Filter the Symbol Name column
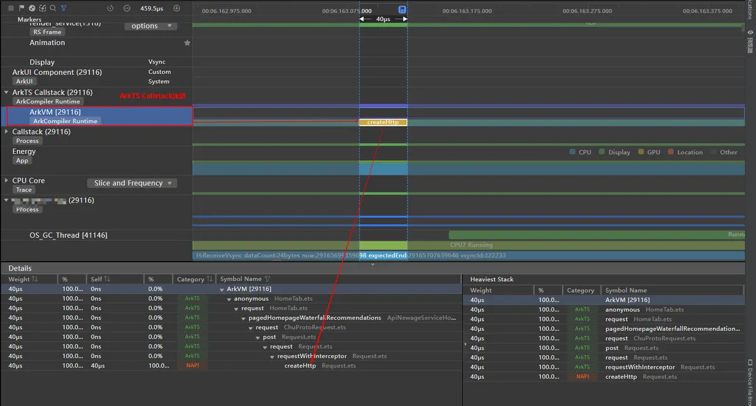The height and width of the screenshot is (406, 756). (x=267, y=279)
